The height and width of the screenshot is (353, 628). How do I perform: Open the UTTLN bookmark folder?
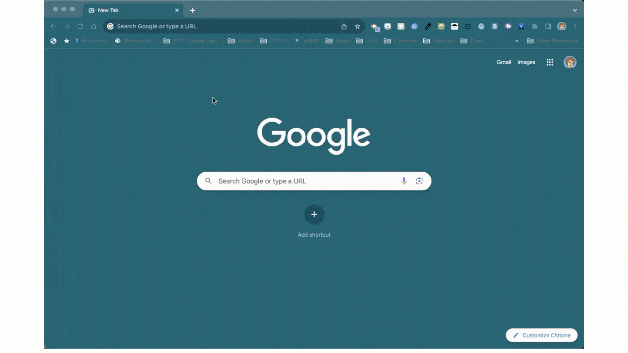(273, 41)
